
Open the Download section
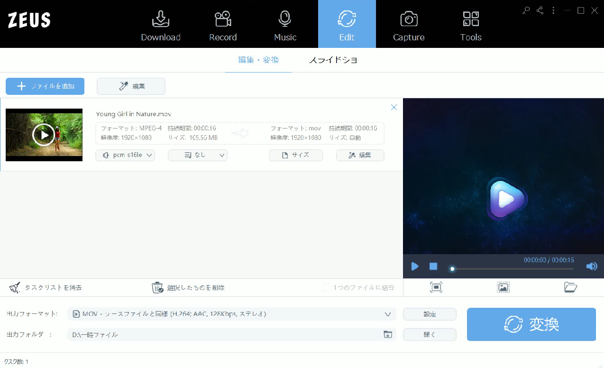click(x=161, y=25)
